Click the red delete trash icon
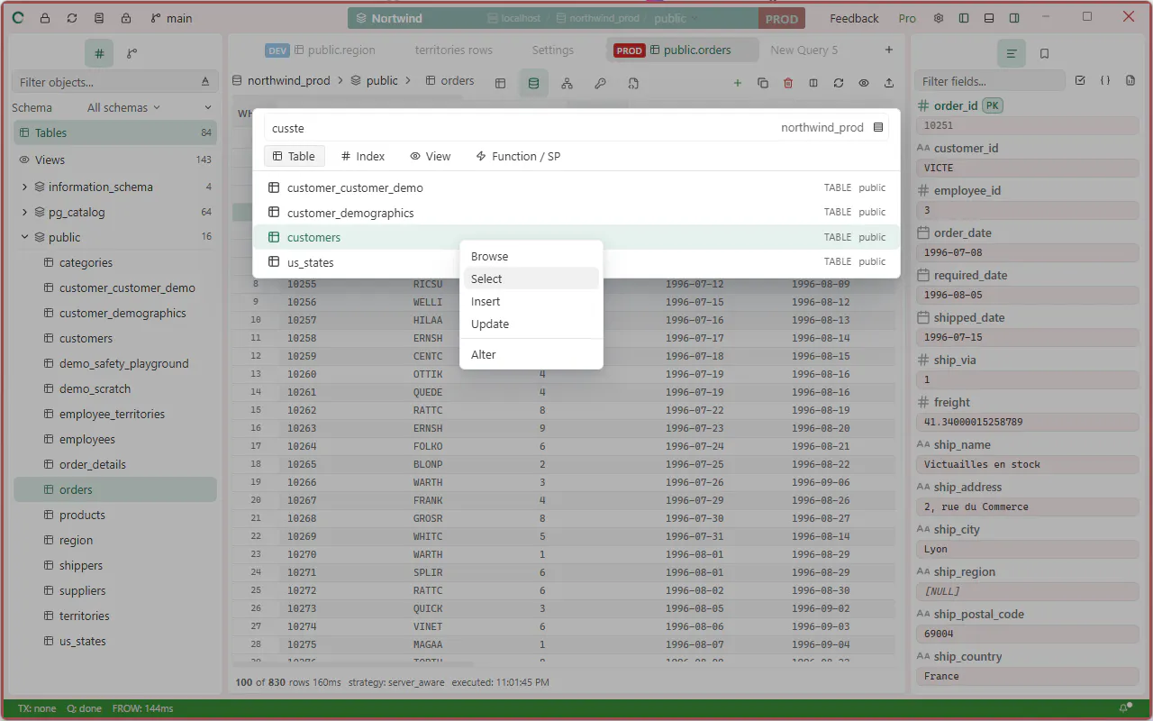 [x=788, y=83]
